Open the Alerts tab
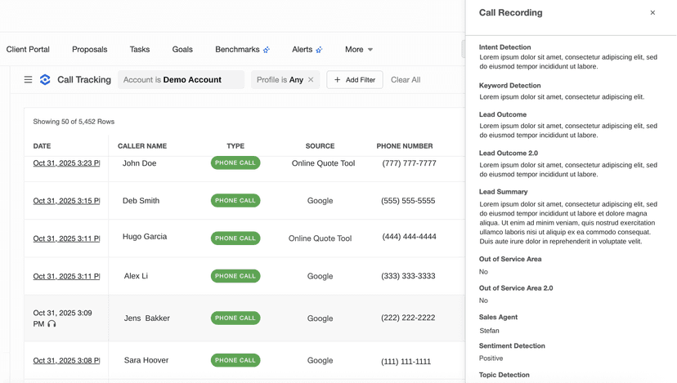This screenshot has height=383, width=677. point(302,50)
